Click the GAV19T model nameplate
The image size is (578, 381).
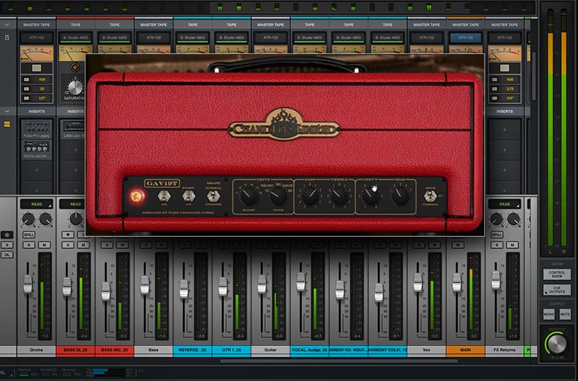click(x=162, y=183)
